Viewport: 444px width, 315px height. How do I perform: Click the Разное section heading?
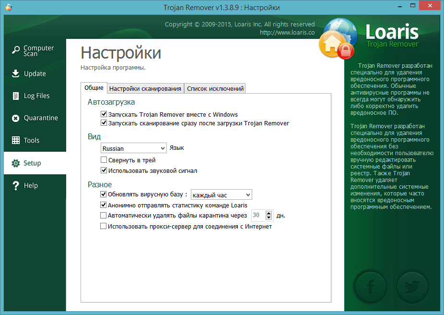click(x=100, y=184)
